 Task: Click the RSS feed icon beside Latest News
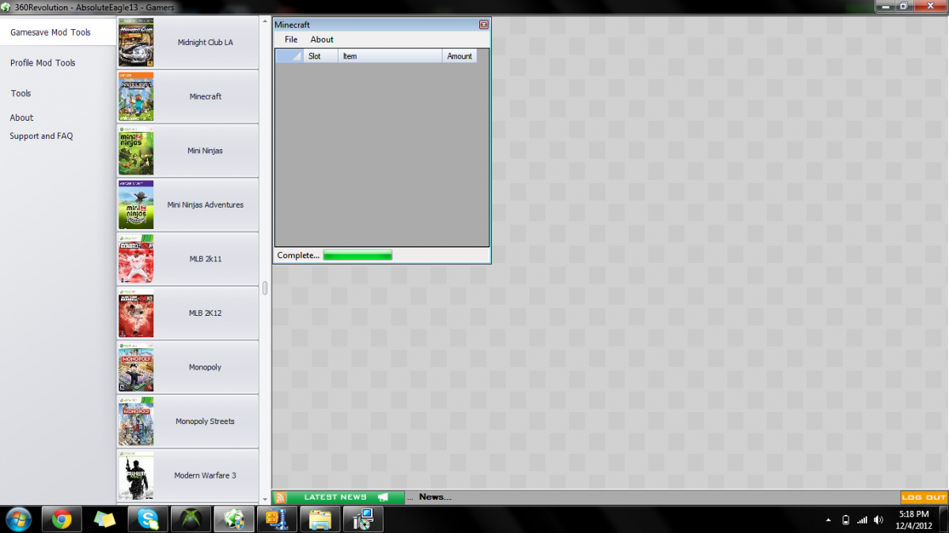point(280,497)
